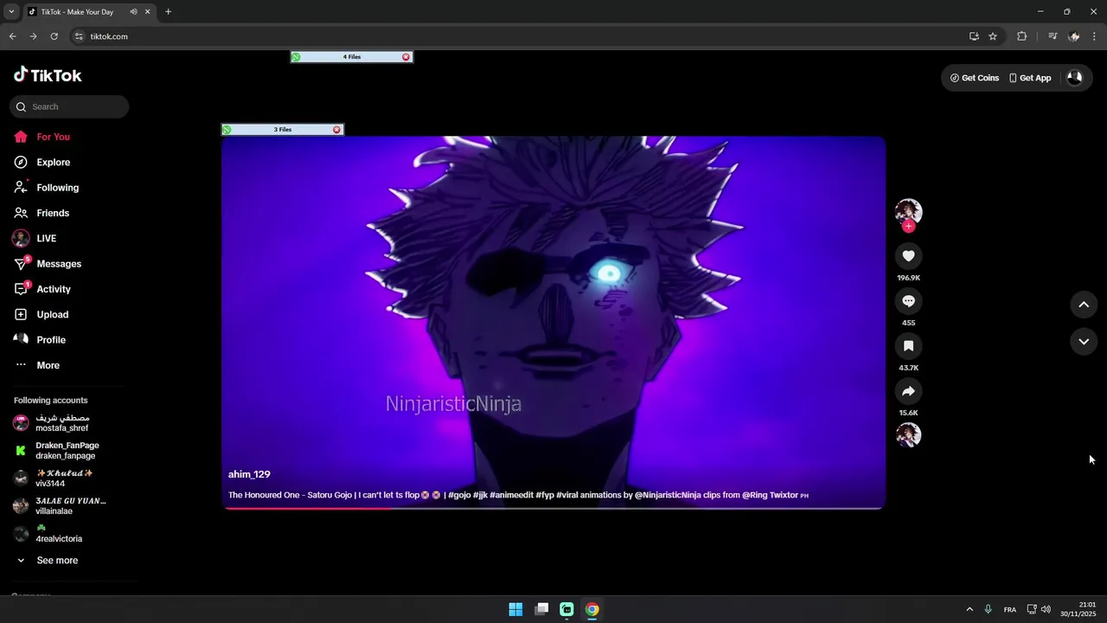
Task: Follow creator with the red plus badge
Action: [908, 227]
